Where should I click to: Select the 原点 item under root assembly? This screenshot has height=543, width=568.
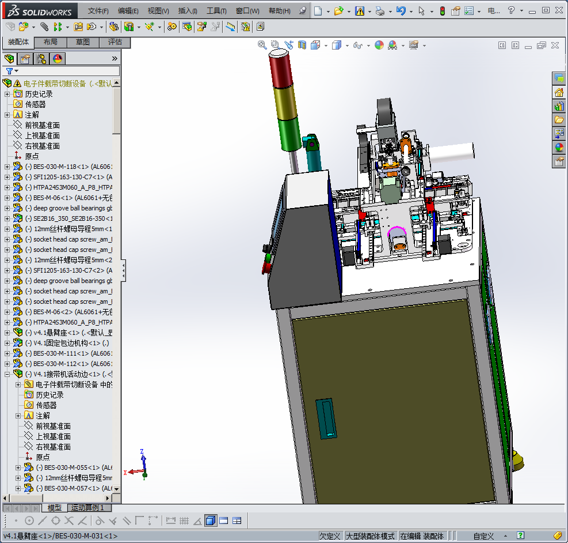32,157
